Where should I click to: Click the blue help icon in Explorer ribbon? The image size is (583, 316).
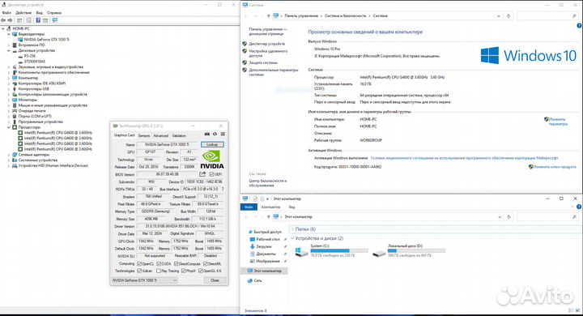(579, 207)
